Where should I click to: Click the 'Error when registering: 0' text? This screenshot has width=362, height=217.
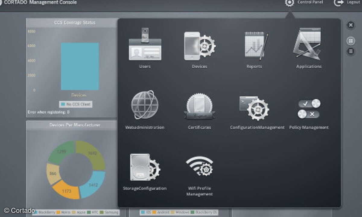(49, 112)
